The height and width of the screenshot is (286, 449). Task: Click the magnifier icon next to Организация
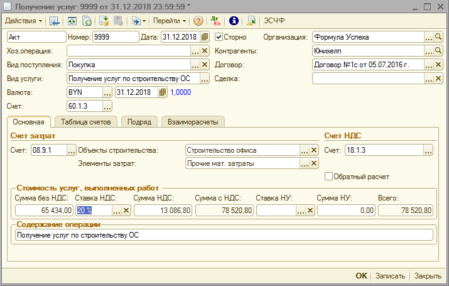[x=439, y=37]
